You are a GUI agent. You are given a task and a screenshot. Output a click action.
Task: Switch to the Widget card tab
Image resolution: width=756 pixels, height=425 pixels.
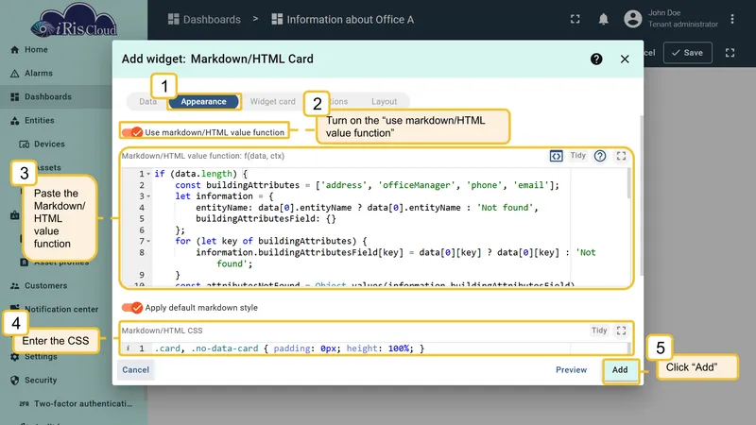[x=272, y=102]
